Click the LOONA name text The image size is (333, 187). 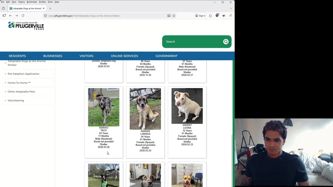[x=187, y=128]
